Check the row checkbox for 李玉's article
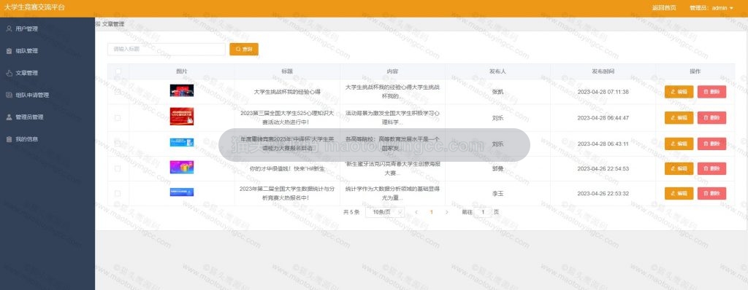Image resolution: width=748 pixels, height=290 pixels. [x=118, y=193]
